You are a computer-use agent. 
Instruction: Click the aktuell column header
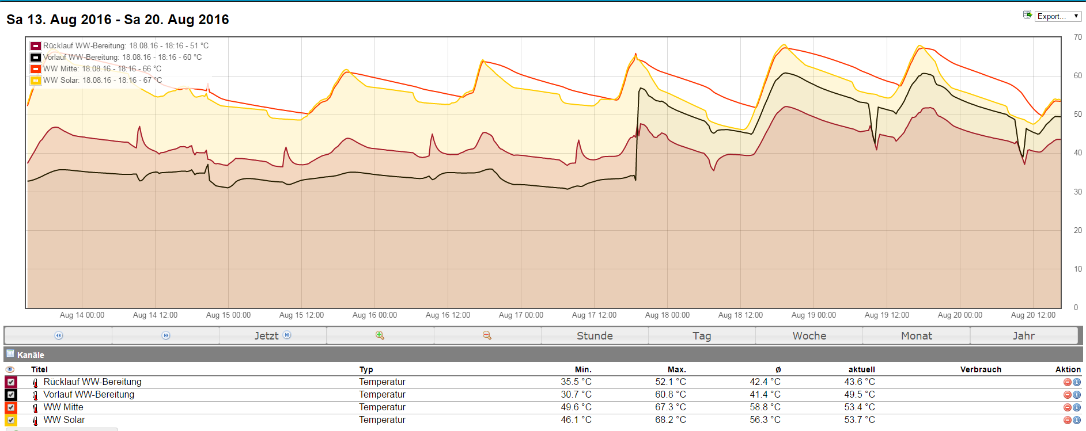[x=861, y=369]
